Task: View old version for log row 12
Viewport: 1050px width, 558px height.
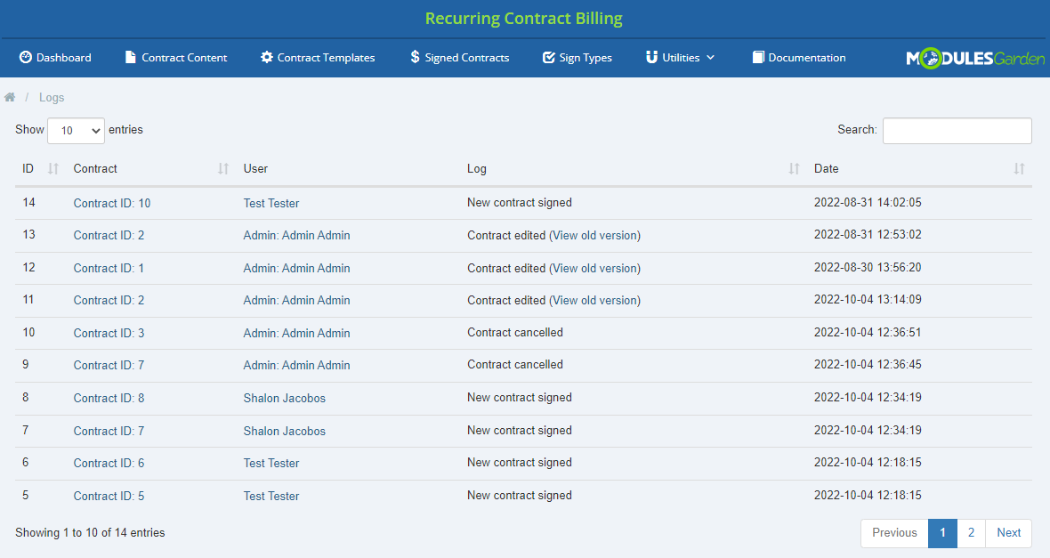Action: [594, 268]
